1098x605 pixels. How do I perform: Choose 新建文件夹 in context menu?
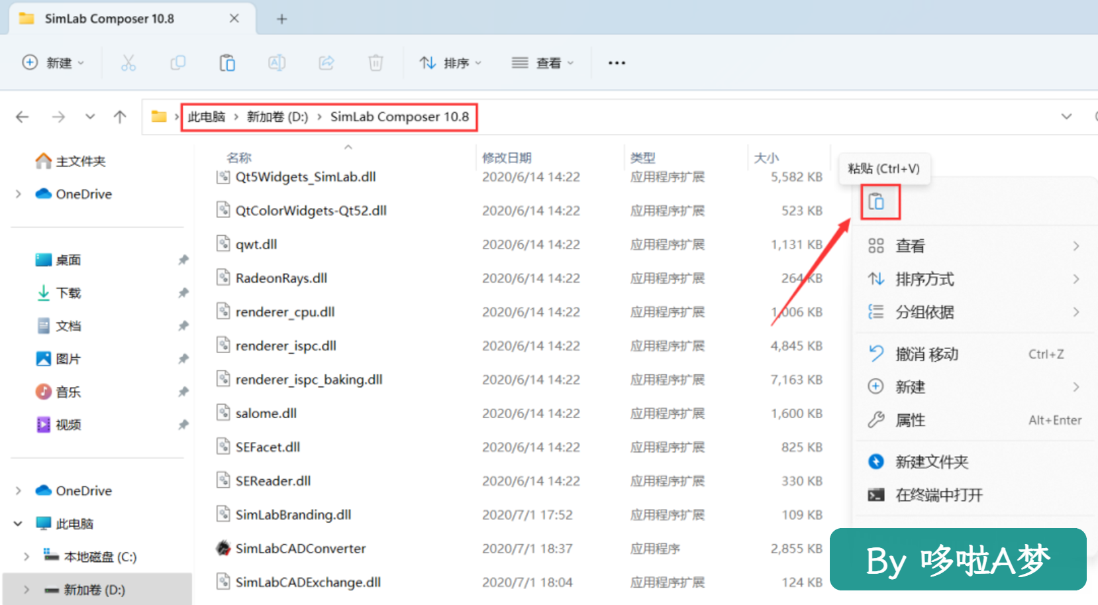973,462
